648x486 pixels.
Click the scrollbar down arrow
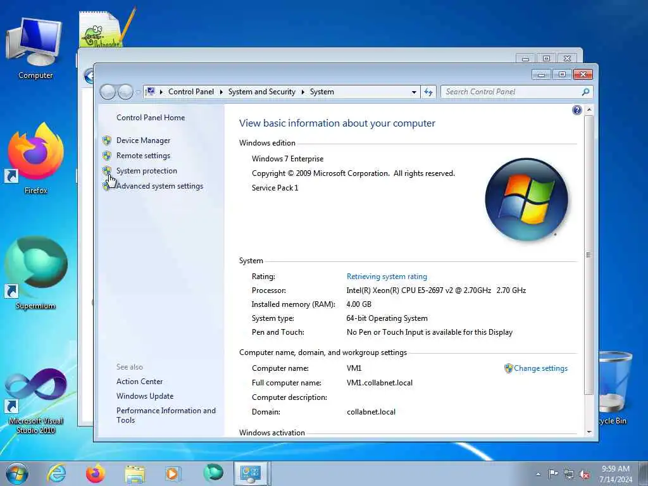(589, 432)
